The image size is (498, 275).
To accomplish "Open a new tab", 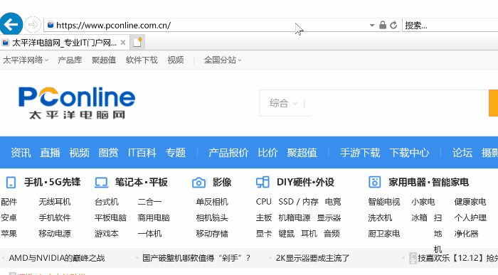I will point(137,42).
